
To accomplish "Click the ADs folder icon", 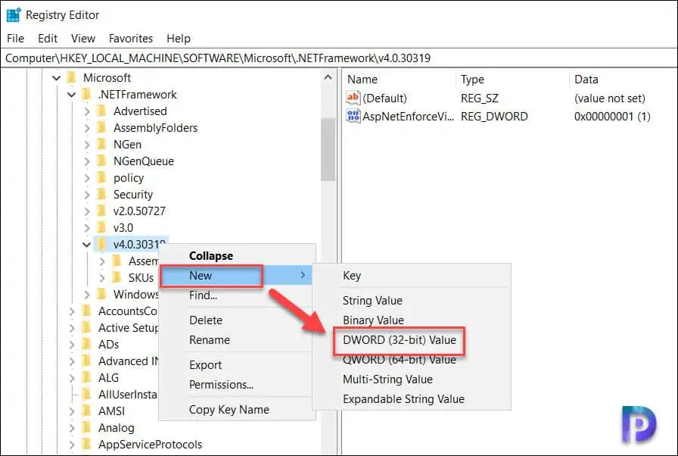I will [87, 345].
